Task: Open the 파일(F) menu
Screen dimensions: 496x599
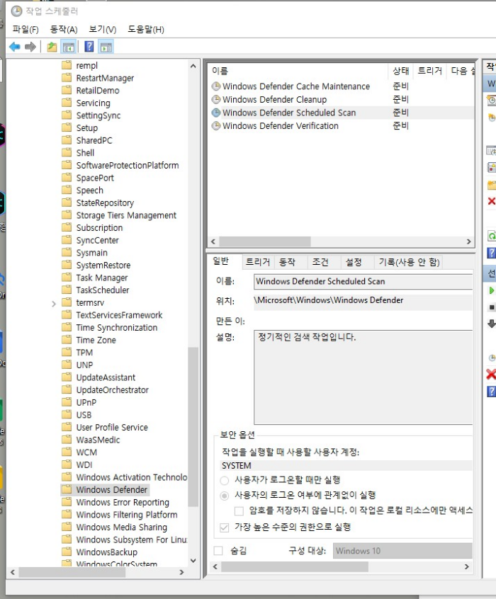Action: click(26, 30)
